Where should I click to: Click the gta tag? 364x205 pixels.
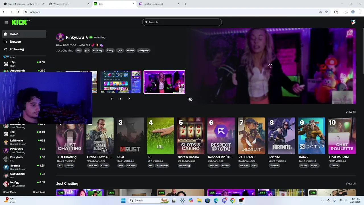[x=87, y=50]
